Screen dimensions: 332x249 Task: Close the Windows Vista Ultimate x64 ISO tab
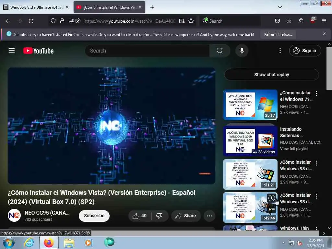[67, 7]
